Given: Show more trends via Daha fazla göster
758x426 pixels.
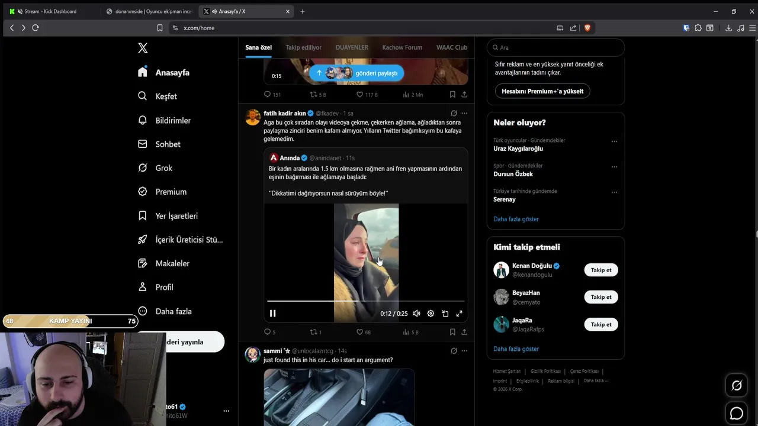Looking at the screenshot, I should (516, 219).
